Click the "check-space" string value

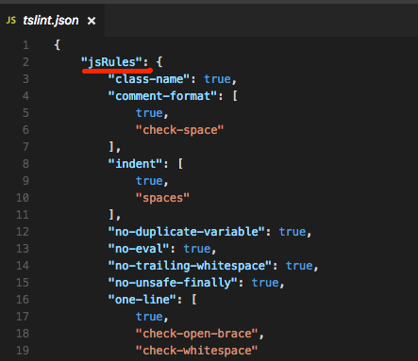click(179, 130)
